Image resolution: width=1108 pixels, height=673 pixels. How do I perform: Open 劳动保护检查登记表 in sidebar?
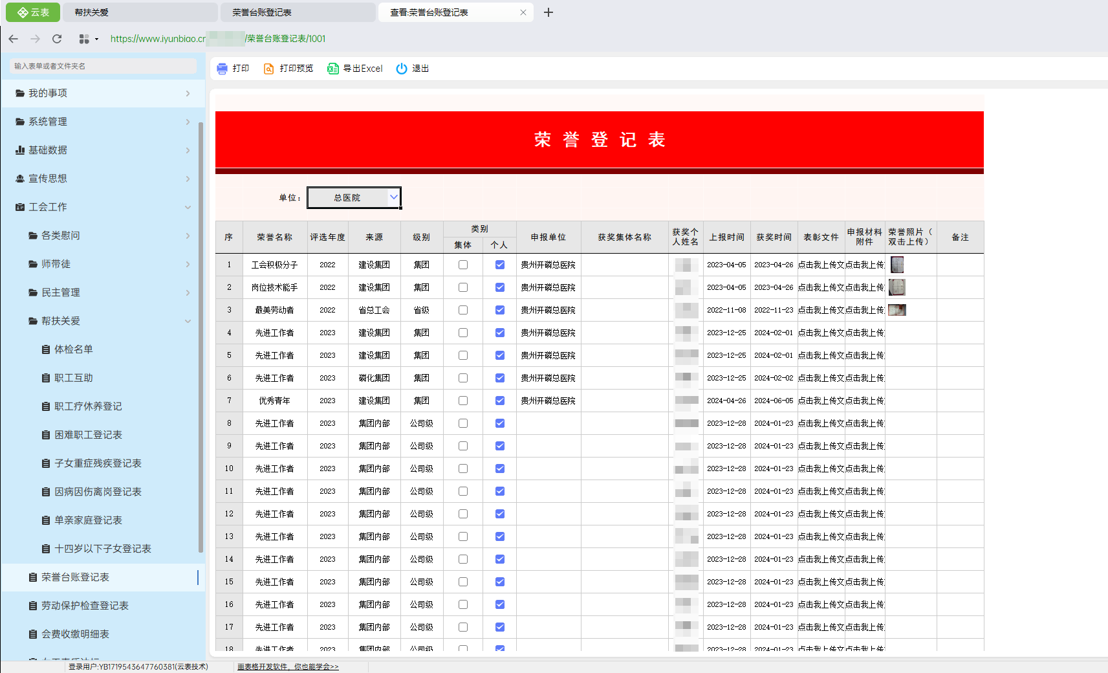click(85, 606)
